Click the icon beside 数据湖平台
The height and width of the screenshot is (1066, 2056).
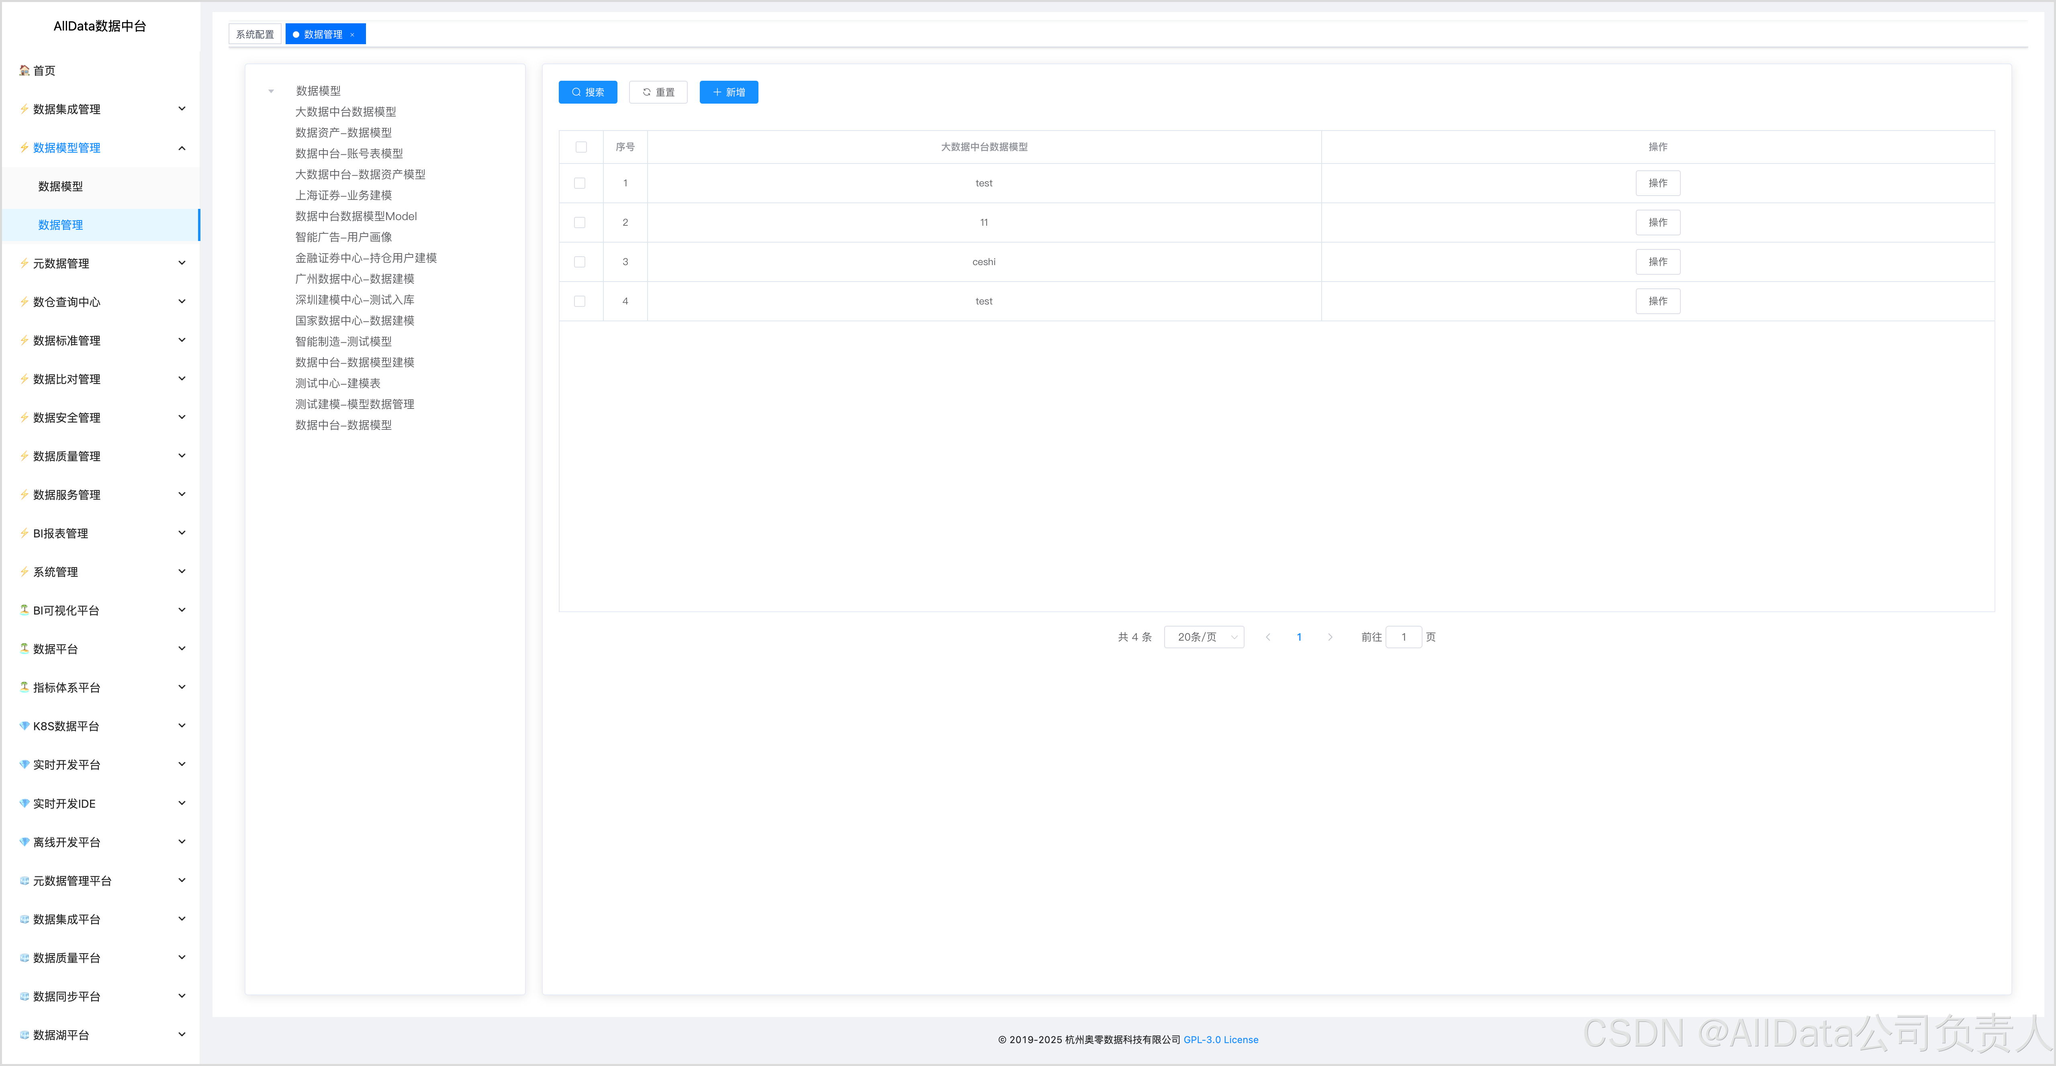point(25,1034)
